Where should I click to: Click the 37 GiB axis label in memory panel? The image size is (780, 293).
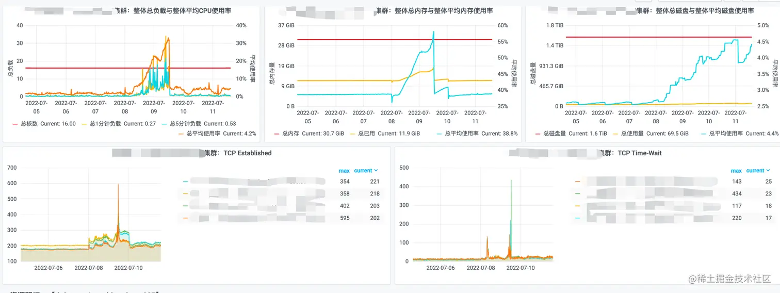tap(286, 26)
